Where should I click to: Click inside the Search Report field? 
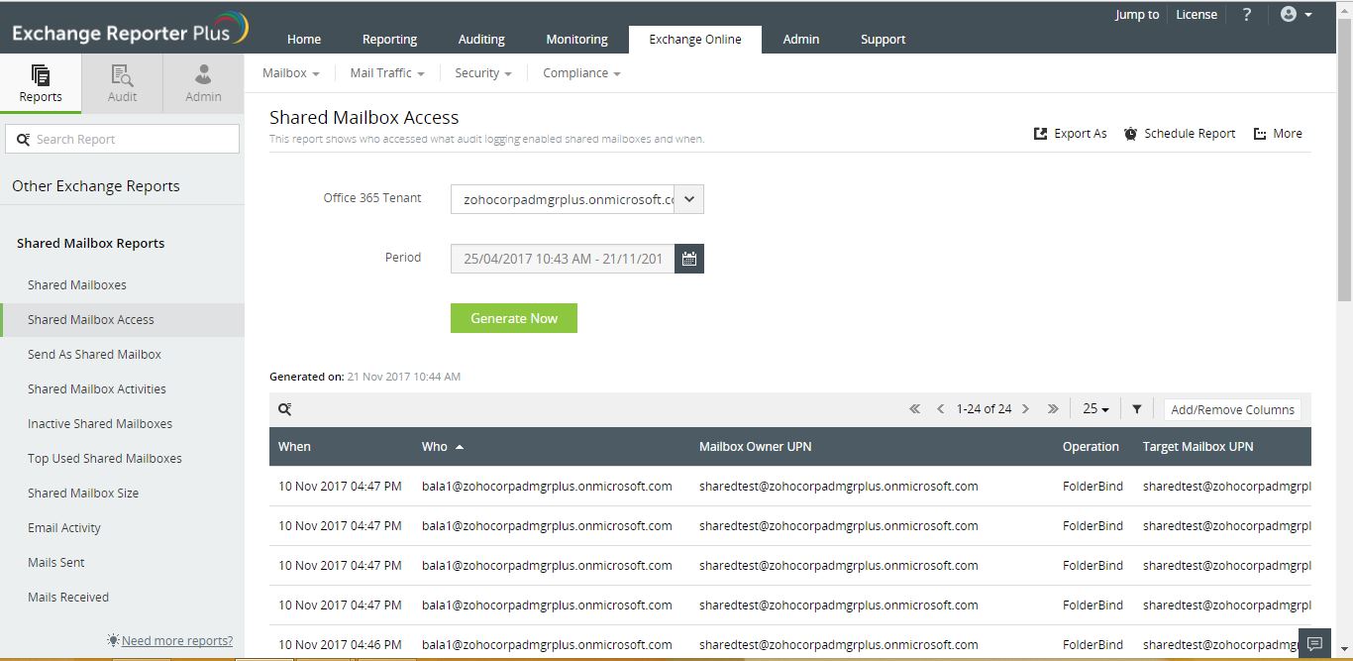pyautogui.click(x=123, y=139)
